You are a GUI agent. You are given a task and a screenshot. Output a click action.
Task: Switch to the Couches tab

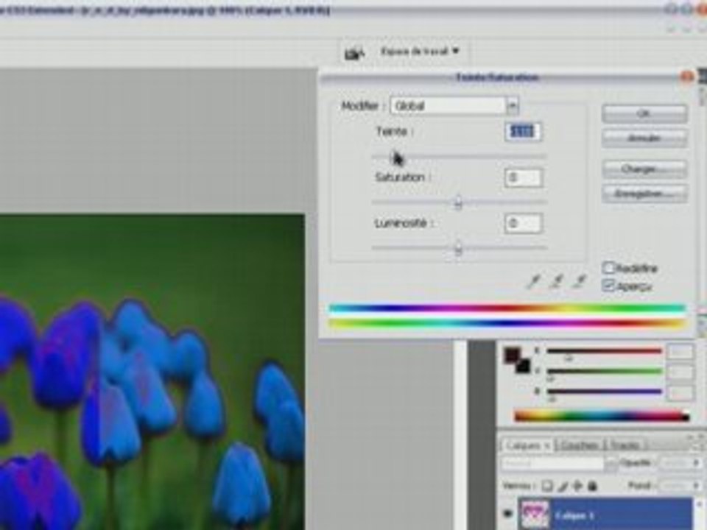(579, 445)
